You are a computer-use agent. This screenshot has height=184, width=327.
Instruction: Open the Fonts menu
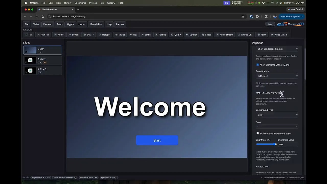pyautogui.click(x=60, y=24)
